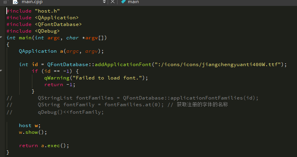Click <QFontDatabase> in the include line
The image size is (297, 157).
(x=58, y=24)
